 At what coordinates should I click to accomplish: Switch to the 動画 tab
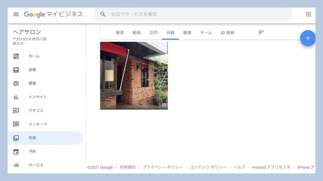[x=137, y=33]
